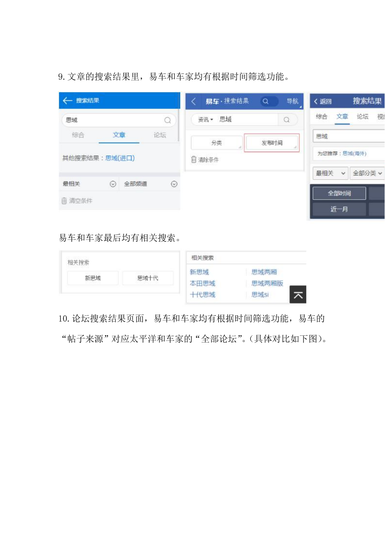This screenshot has height=544, width=385.
Task: Open 导航 menu in 易车 header
Action: (x=292, y=101)
